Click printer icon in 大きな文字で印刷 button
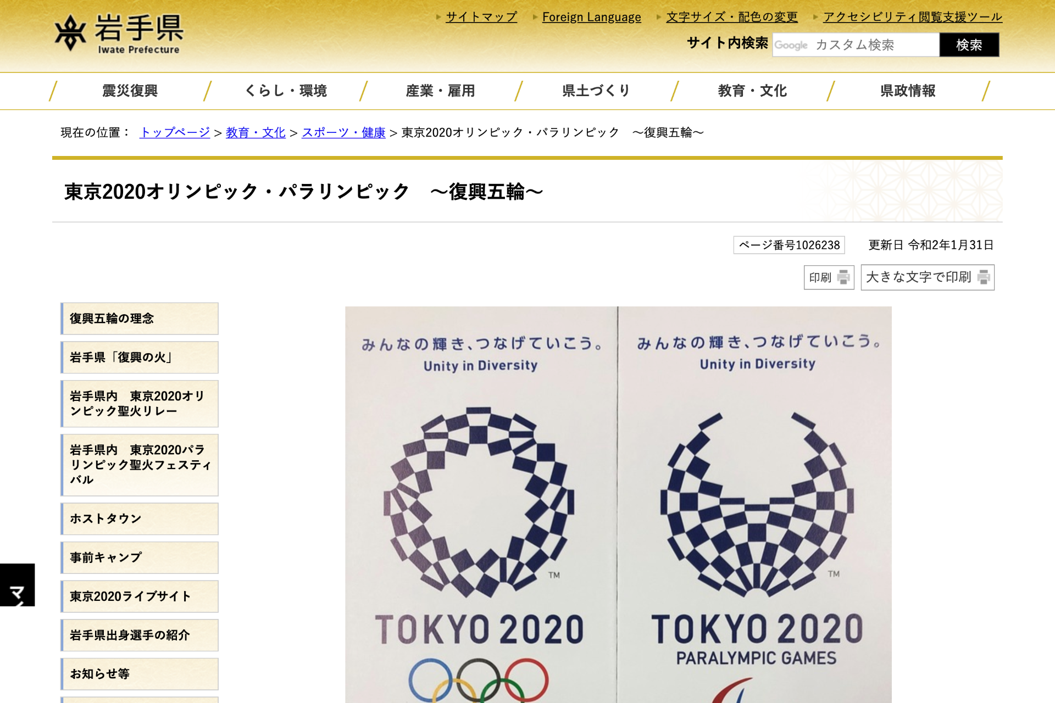 tap(984, 277)
